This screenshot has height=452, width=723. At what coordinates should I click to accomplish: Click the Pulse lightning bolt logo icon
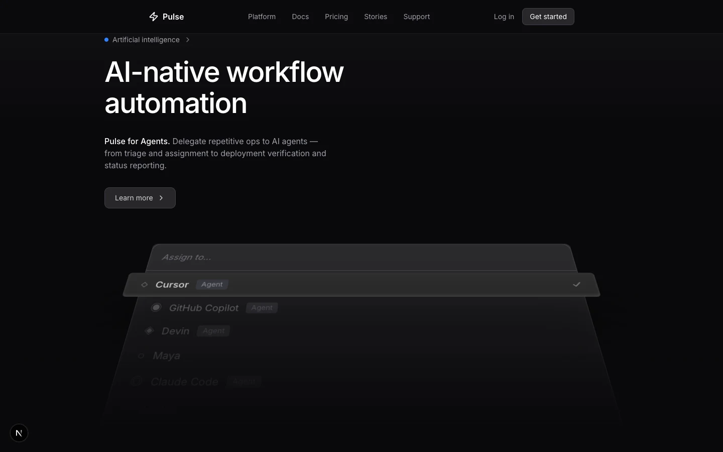(154, 17)
